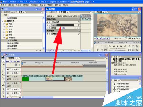Reset the Motion effect stopwatch icon
This screenshot has height=107, width=143.
pos(79,22)
